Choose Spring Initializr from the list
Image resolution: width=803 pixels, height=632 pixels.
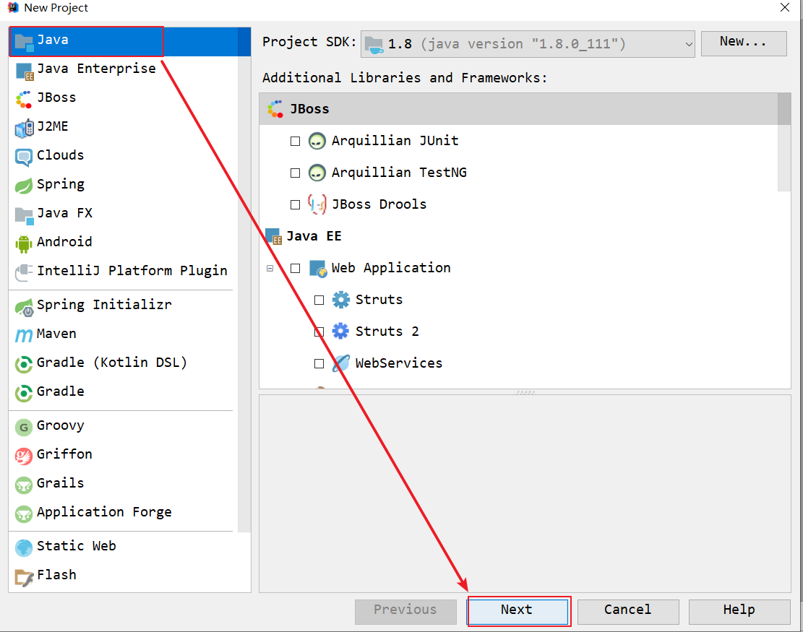coord(103,305)
